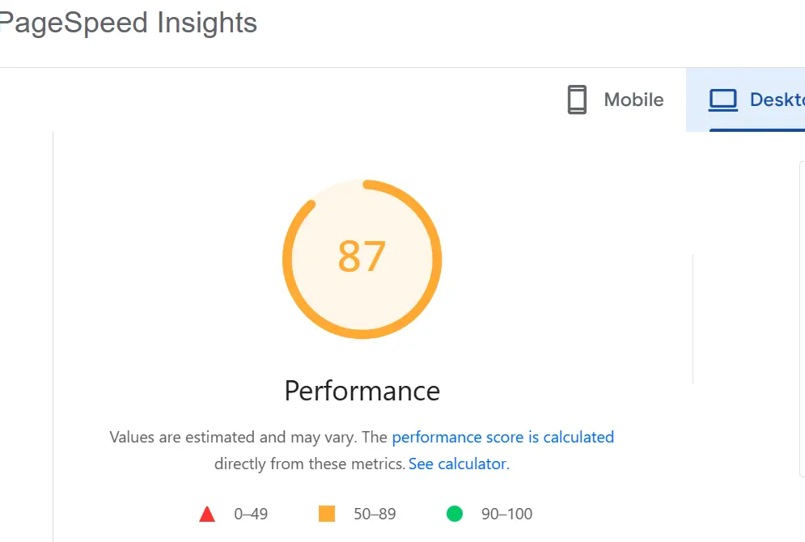Click the blue underline beneath Desktop tab

[757, 130]
